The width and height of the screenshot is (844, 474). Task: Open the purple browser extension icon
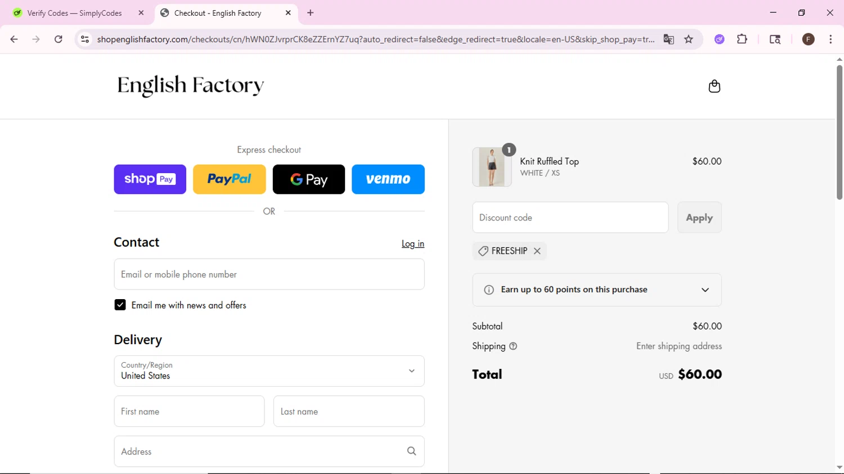click(x=719, y=39)
